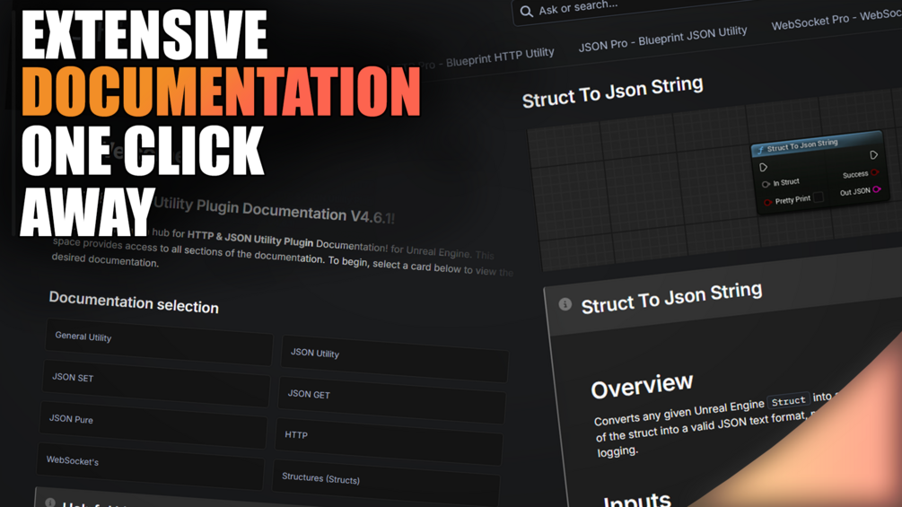Click the node's execution input arrow

coord(764,167)
